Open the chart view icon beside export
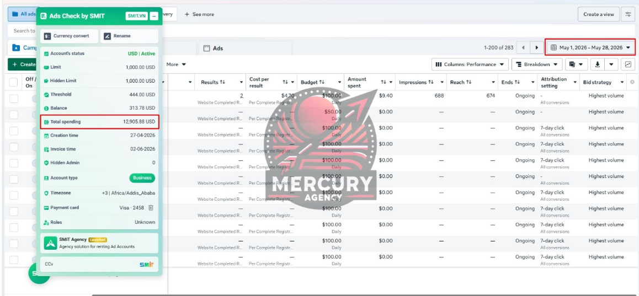Screen dimensions: 639x296 (628, 64)
